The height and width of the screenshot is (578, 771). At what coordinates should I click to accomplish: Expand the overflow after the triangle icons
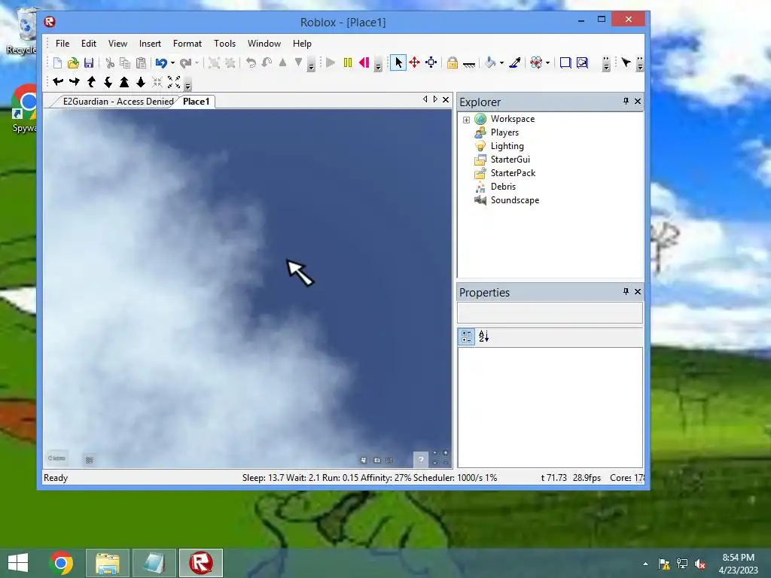coord(311,65)
